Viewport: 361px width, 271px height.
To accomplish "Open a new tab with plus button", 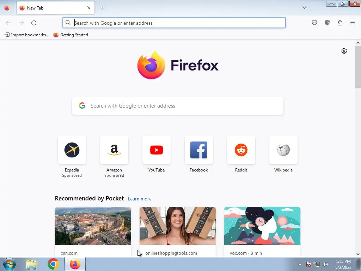I will click(x=102, y=8).
